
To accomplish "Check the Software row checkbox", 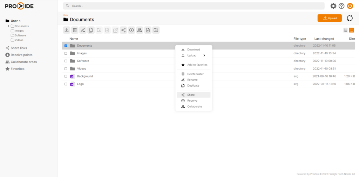I will [x=66, y=61].
